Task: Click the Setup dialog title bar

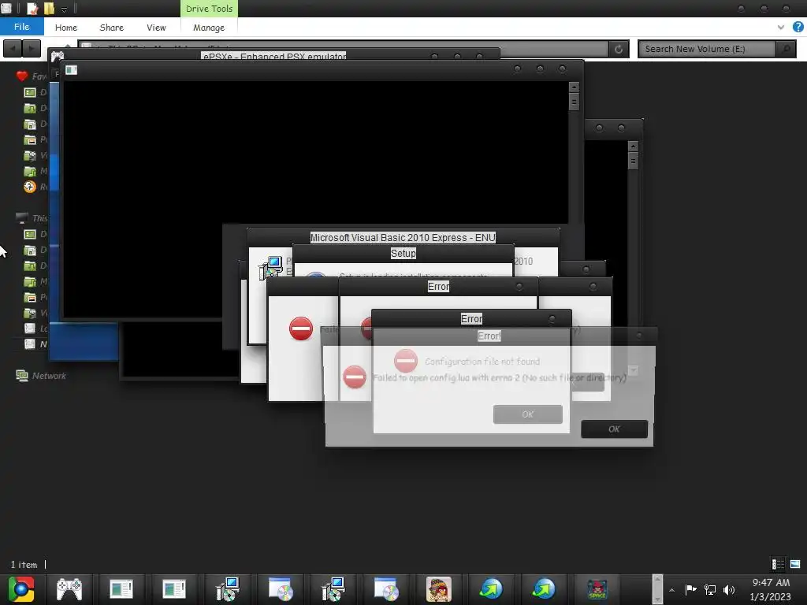Action: [x=403, y=253]
